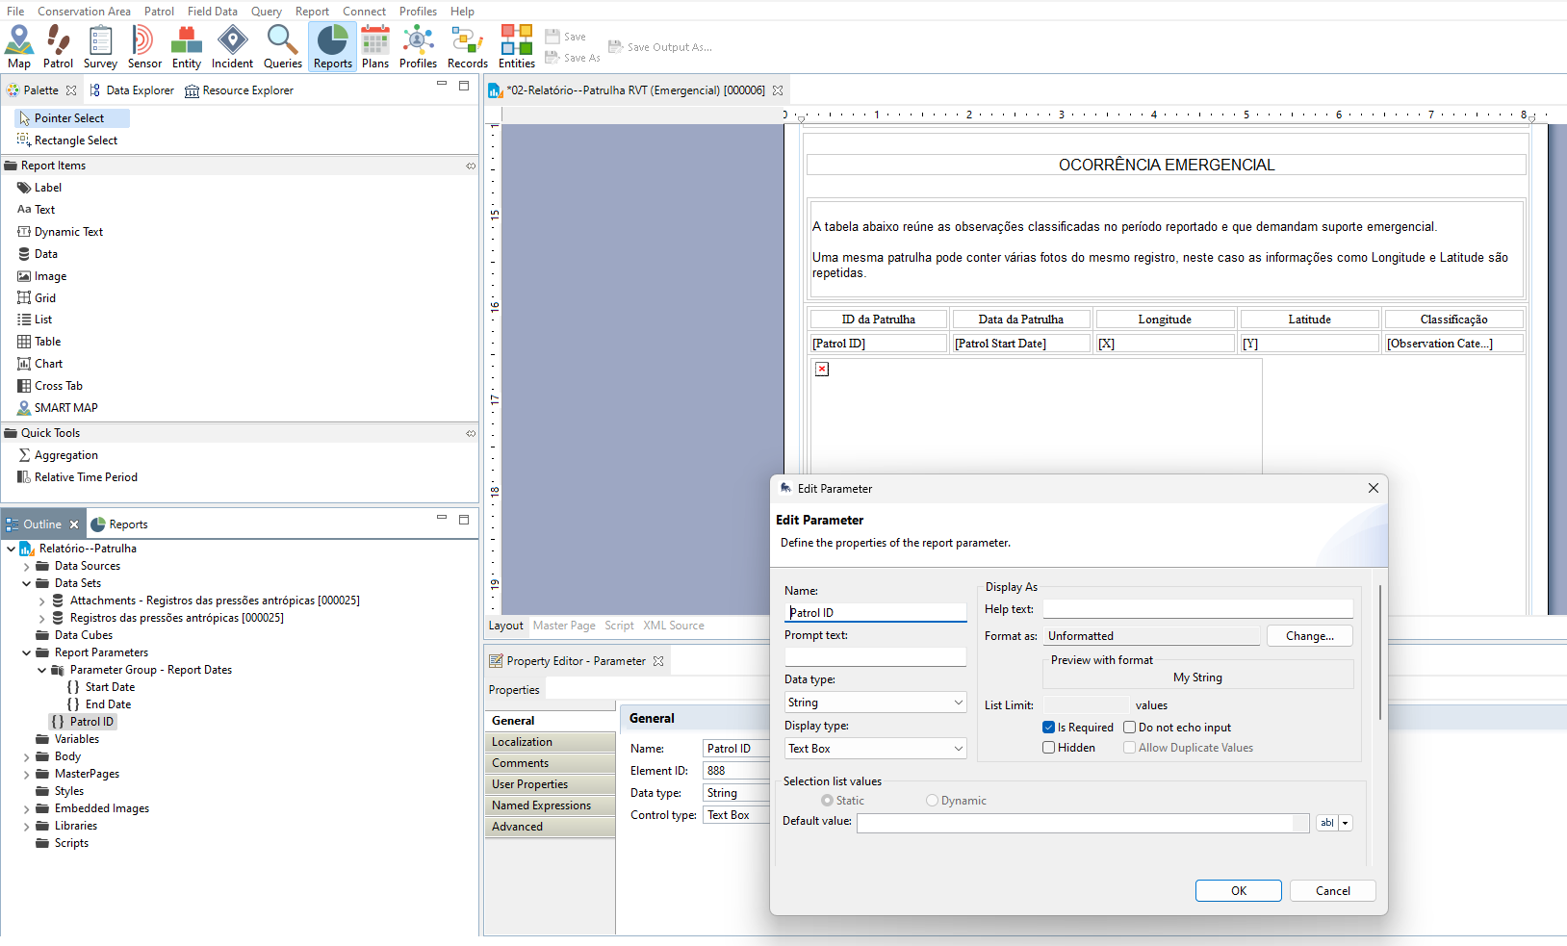Open the Field Data menu
The height and width of the screenshot is (946, 1567).
click(x=212, y=12)
